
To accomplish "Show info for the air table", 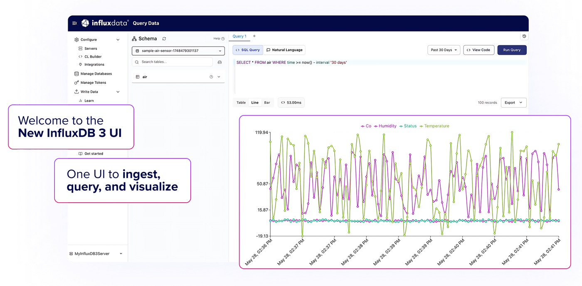I will [211, 77].
